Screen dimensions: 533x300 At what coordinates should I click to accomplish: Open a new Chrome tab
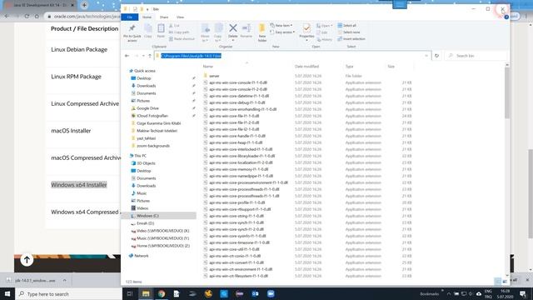click(x=84, y=5)
